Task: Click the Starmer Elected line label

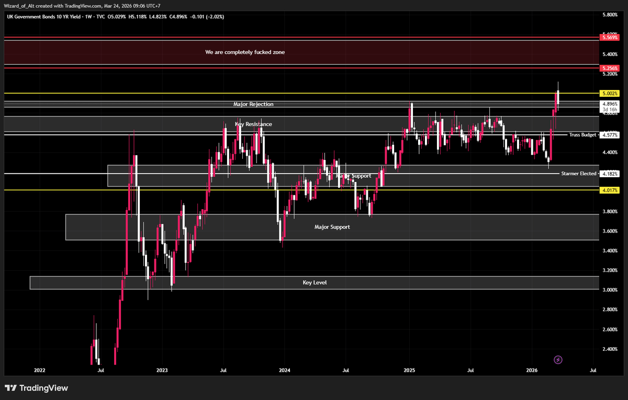Action: (579, 173)
